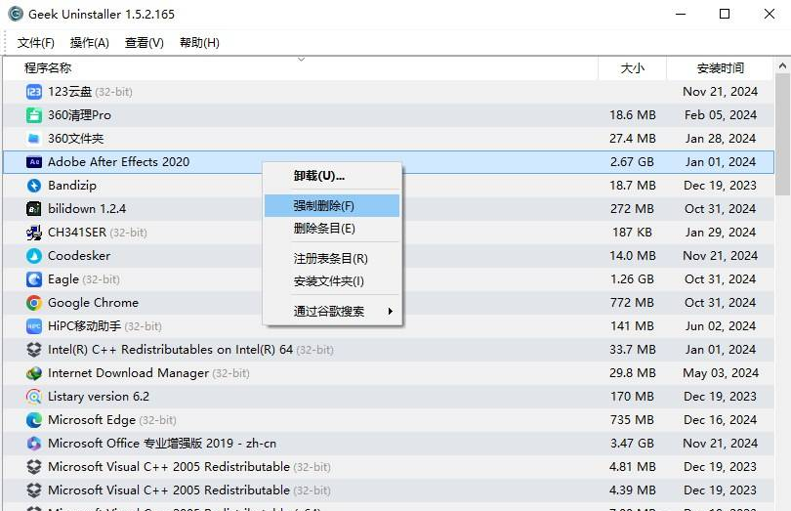This screenshot has height=511, width=791.
Task: Click the Internet Download Manager icon
Action: click(34, 373)
